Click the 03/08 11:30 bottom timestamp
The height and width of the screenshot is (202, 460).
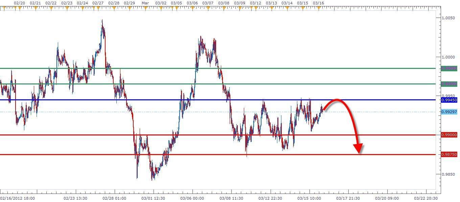(231, 199)
